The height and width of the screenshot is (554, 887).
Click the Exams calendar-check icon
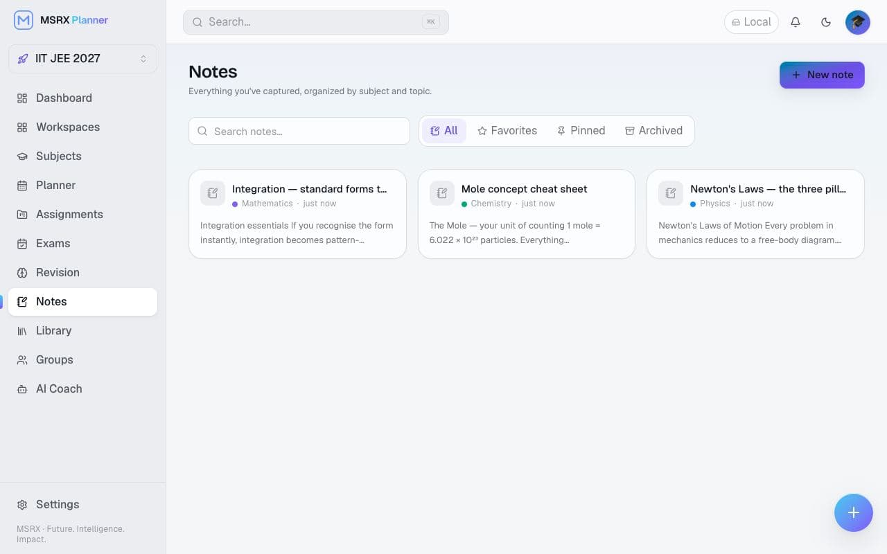22,244
